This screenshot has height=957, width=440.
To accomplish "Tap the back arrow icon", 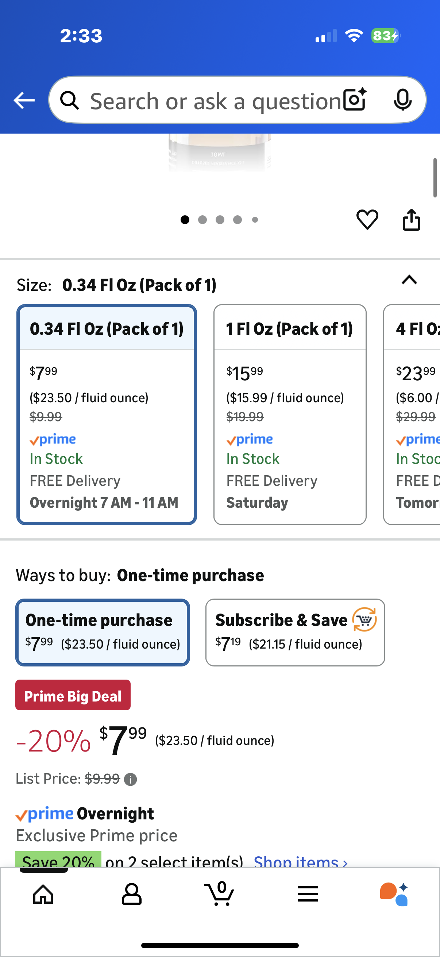I will coord(24,100).
